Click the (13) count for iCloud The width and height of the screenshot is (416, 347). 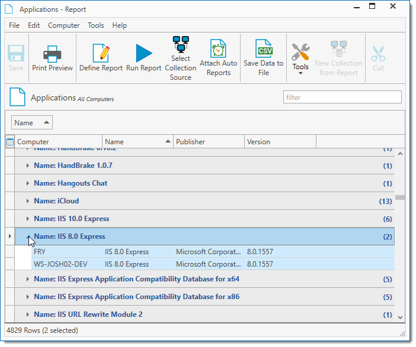pos(386,202)
